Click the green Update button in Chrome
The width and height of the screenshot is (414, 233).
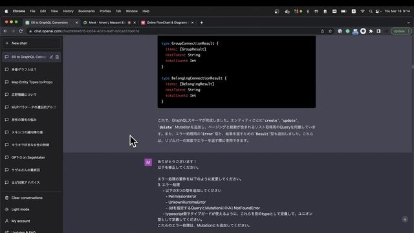pos(401,31)
